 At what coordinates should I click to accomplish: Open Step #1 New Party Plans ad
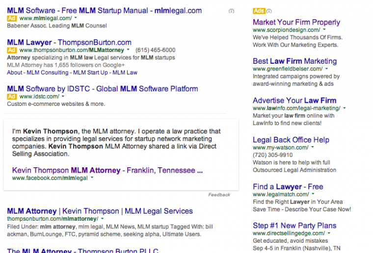pyautogui.click(x=294, y=226)
